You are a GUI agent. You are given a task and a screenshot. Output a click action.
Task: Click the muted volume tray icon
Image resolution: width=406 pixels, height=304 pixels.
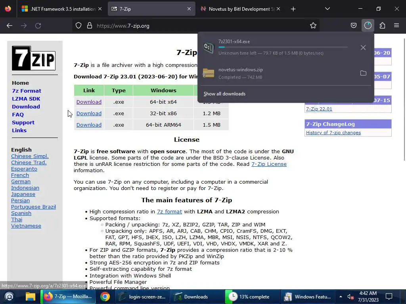pyautogui.click(x=350, y=297)
